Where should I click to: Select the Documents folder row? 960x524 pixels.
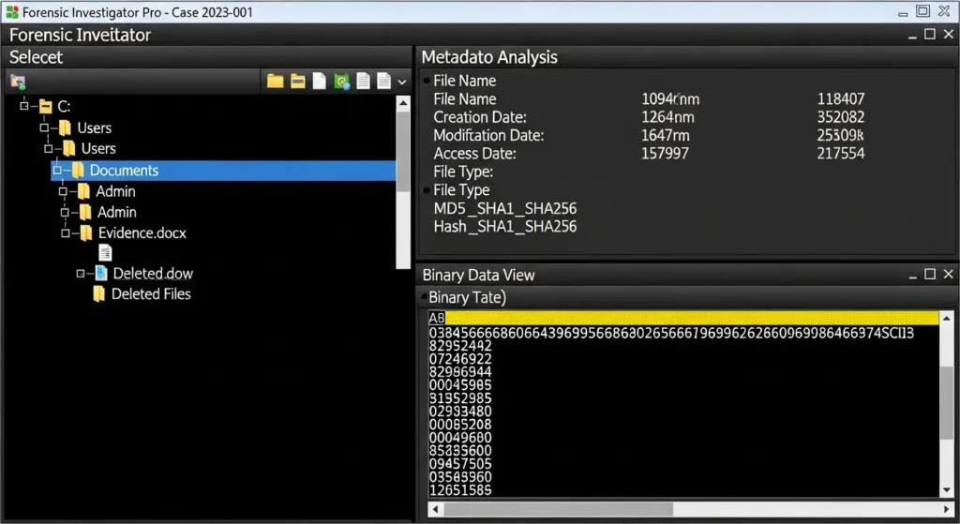[223, 171]
